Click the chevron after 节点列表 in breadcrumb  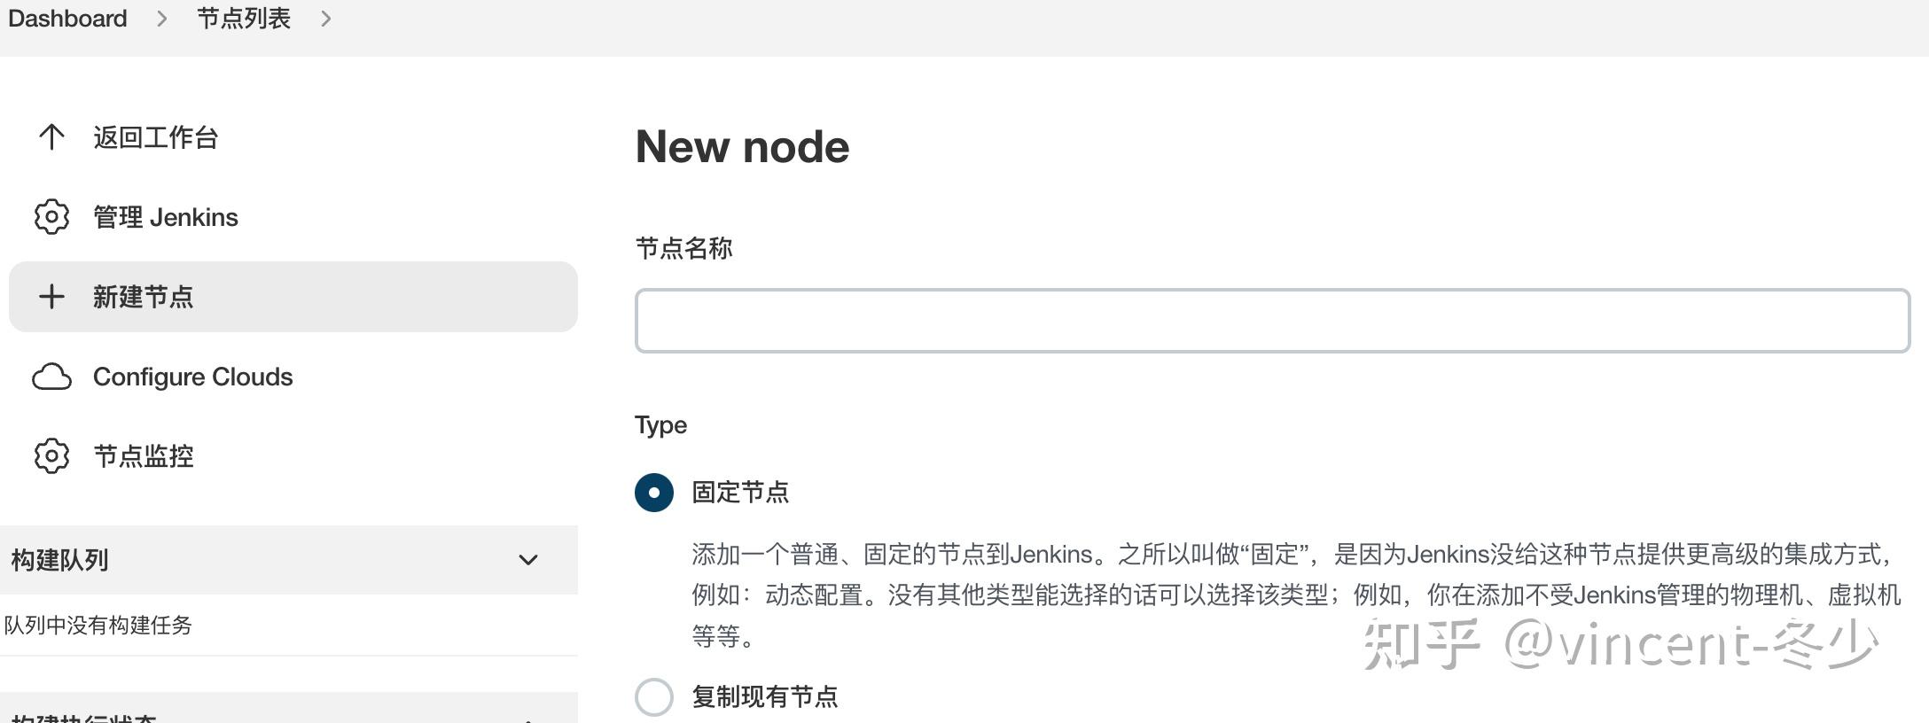click(x=325, y=18)
